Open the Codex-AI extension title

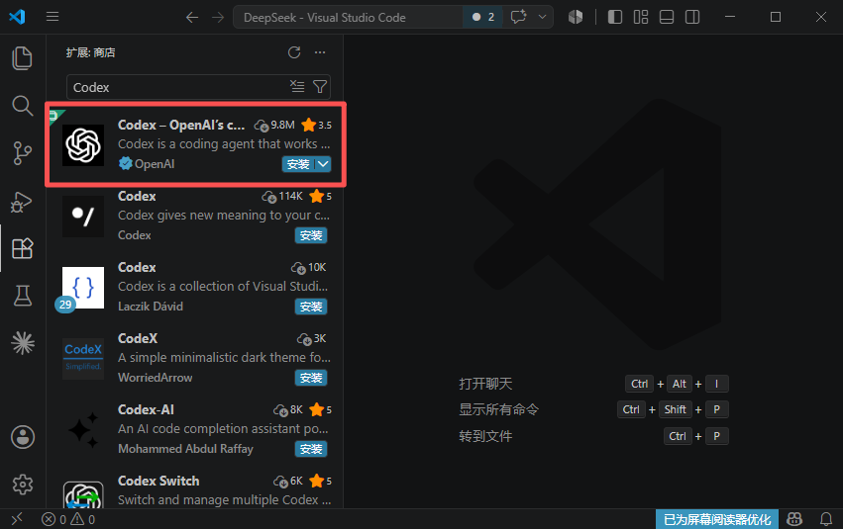click(x=146, y=410)
